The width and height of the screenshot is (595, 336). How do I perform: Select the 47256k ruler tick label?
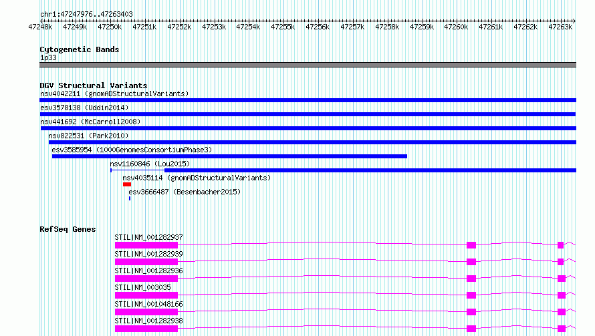(318, 27)
